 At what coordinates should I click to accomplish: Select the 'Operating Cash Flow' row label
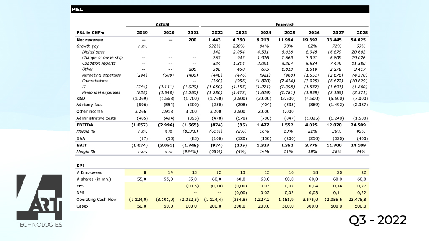[97, 200]
